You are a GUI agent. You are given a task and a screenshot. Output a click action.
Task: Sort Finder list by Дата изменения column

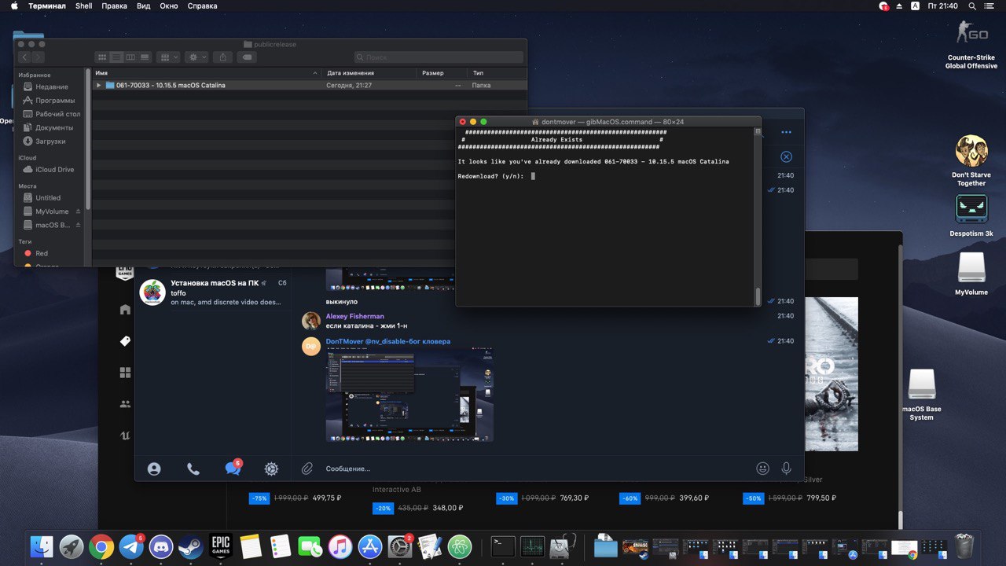tap(369, 73)
